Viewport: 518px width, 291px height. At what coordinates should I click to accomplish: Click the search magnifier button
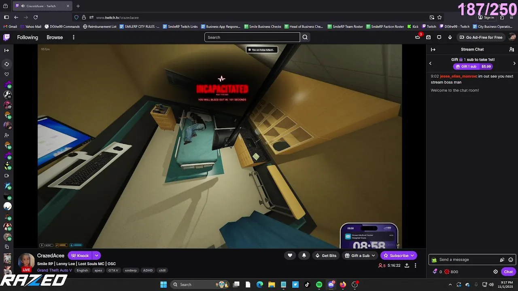(x=305, y=37)
